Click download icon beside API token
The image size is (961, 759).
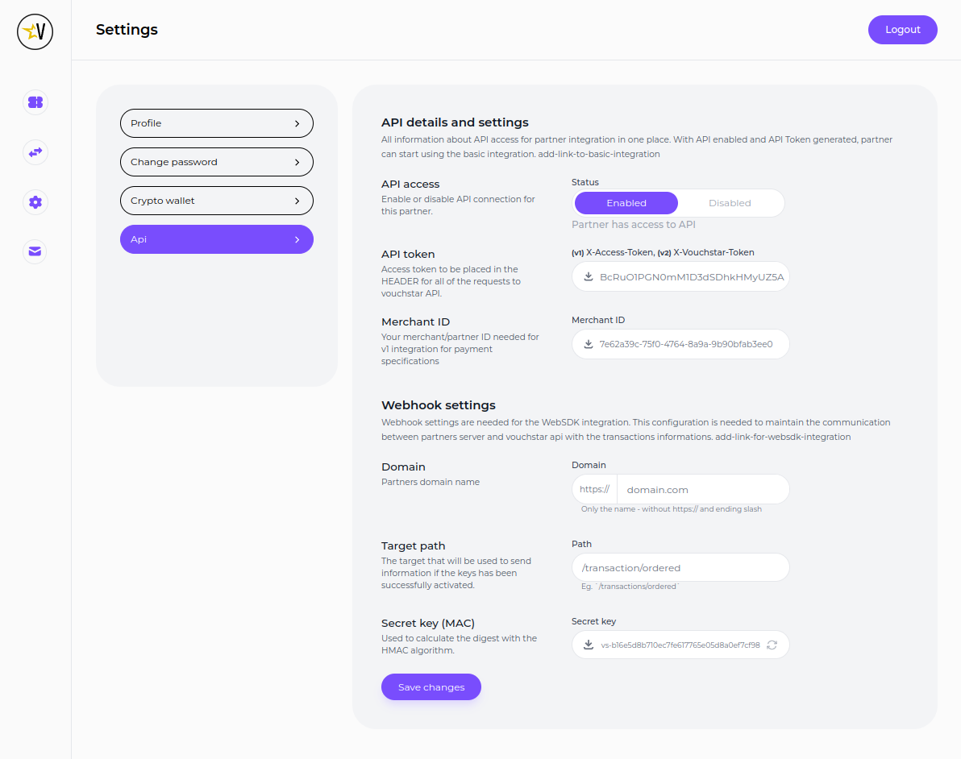(589, 277)
